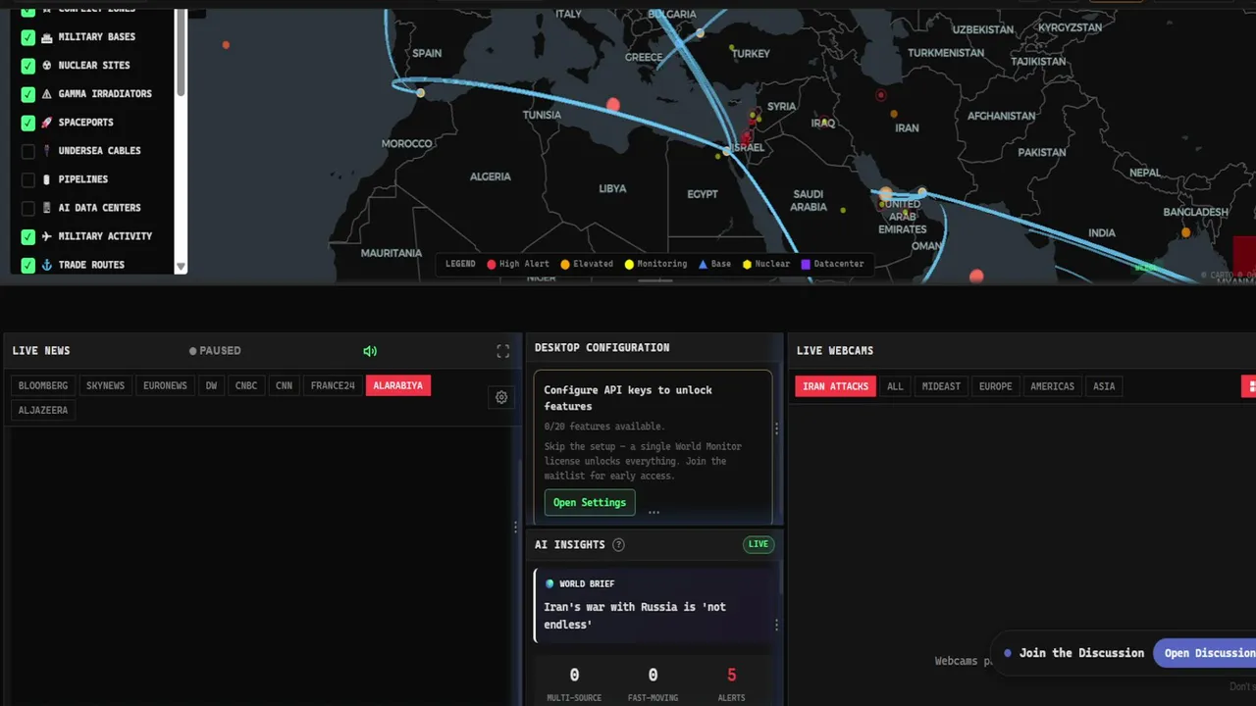This screenshot has width=1256, height=706.
Task: Toggle the Gamma Irradiators layer checkbox
Action: click(x=28, y=94)
